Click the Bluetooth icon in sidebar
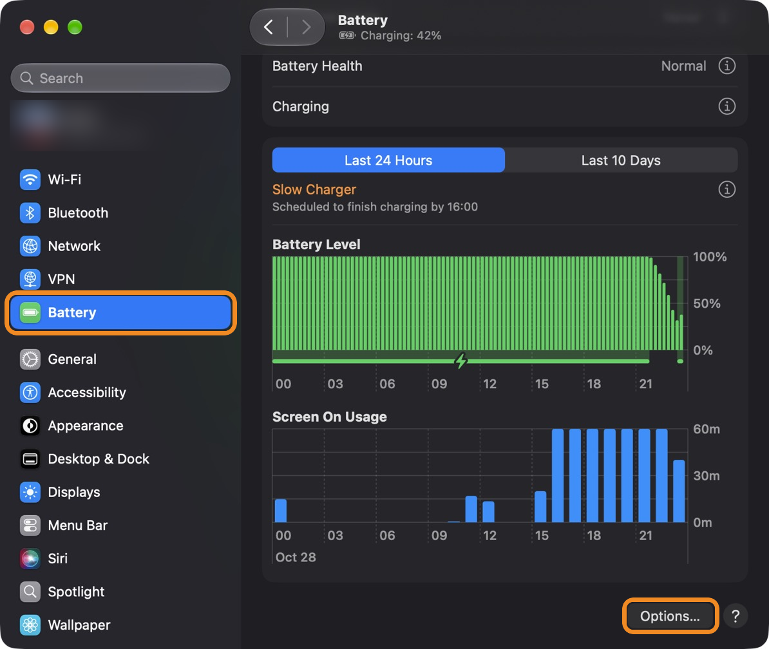769x649 pixels. point(30,212)
